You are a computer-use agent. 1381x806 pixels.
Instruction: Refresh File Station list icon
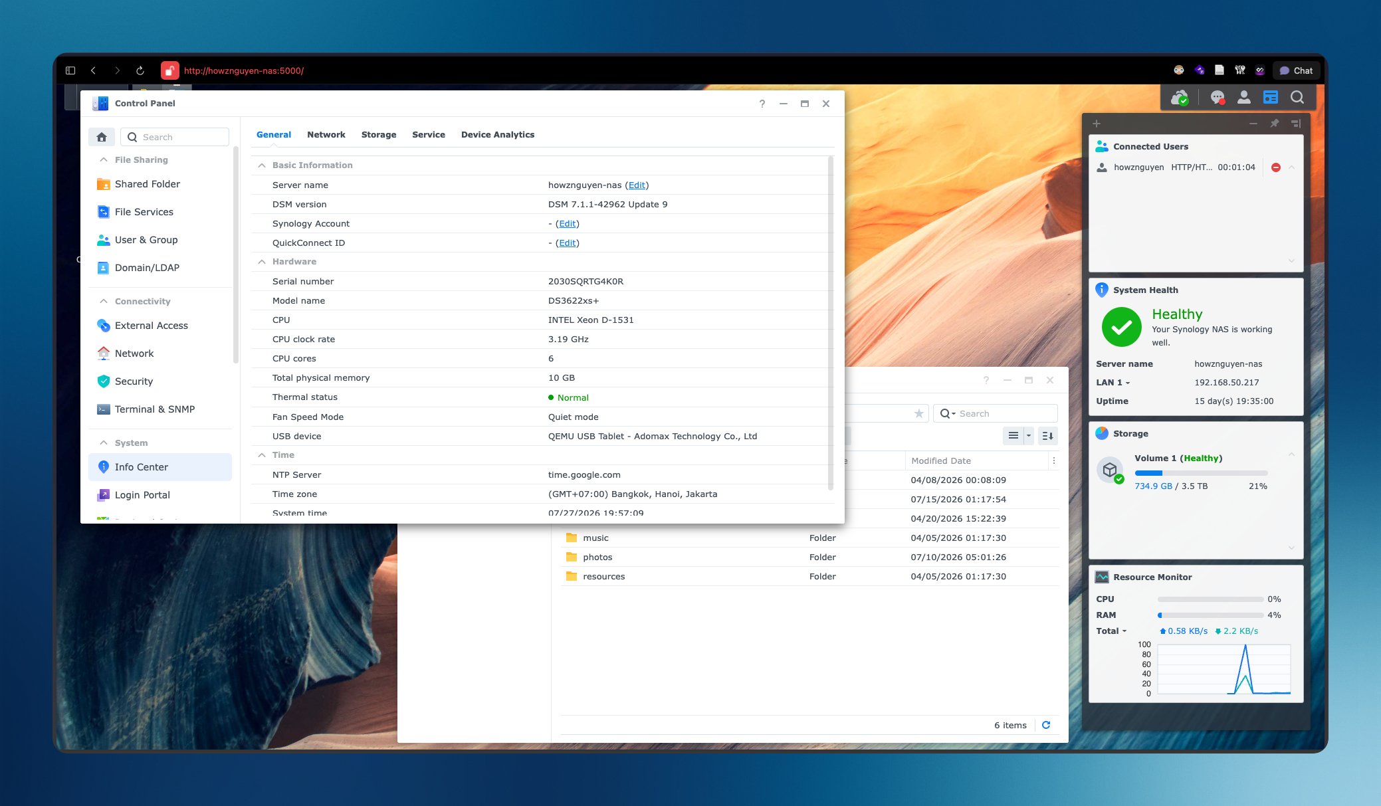coord(1046,725)
